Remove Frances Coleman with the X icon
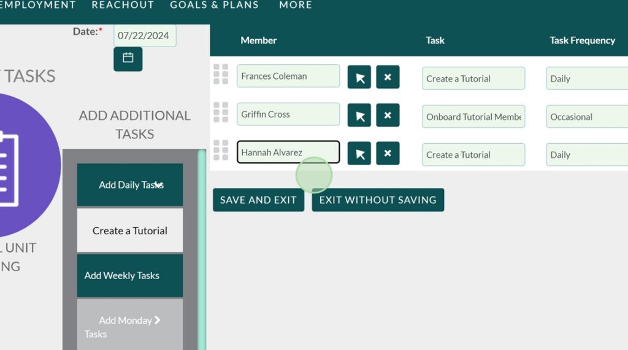This screenshot has width=628, height=350. point(388,77)
